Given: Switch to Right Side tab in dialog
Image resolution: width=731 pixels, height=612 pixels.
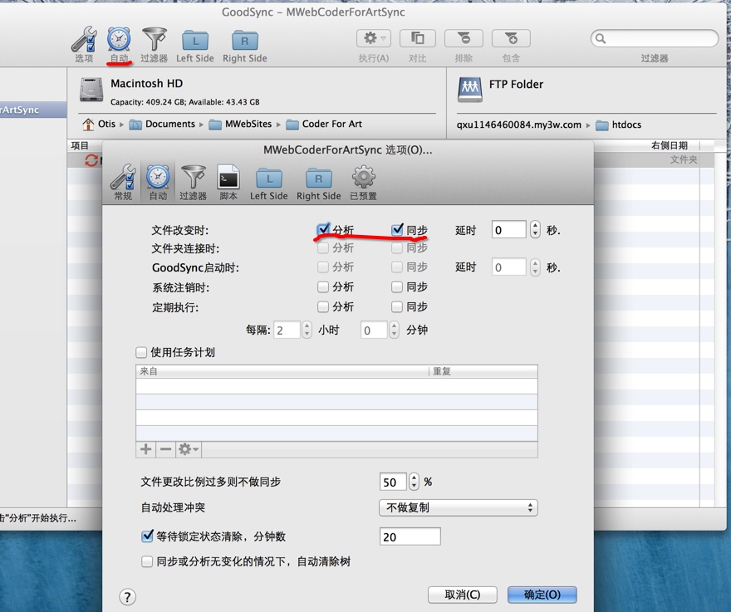Looking at the screenshot, I should (x=319, y=184).
